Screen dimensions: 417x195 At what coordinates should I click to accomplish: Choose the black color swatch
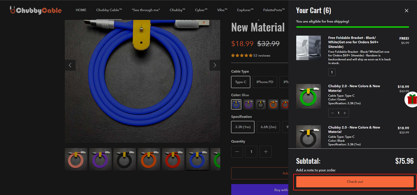point(261,104)
